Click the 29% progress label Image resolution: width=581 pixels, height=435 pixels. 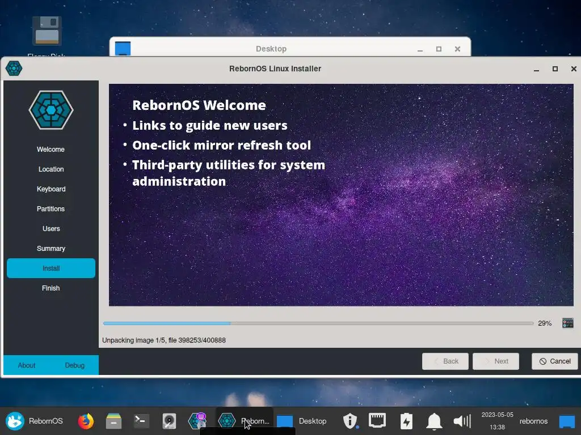click(545, 323)
